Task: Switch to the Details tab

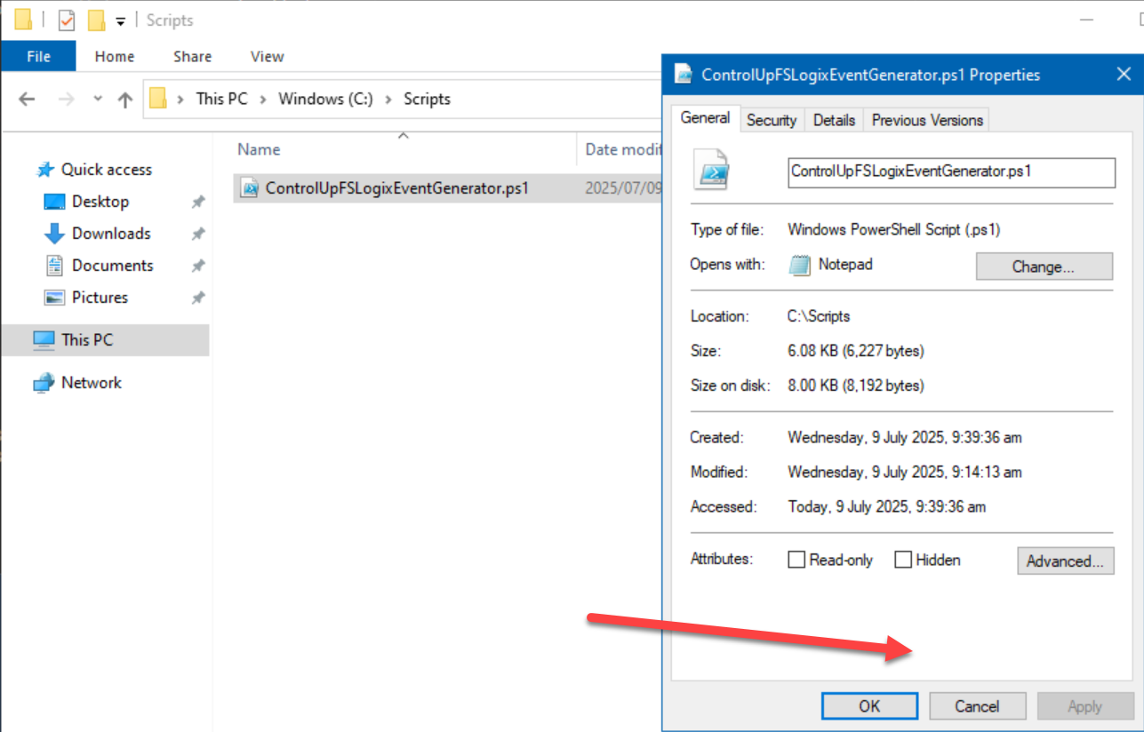Action: pos(834,120)
